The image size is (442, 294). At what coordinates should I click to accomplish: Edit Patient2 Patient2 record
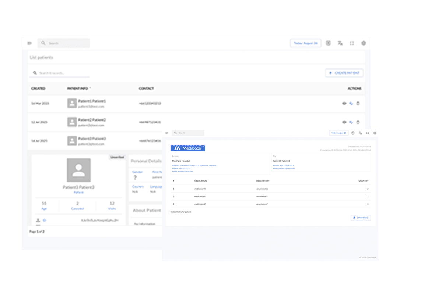351,122
